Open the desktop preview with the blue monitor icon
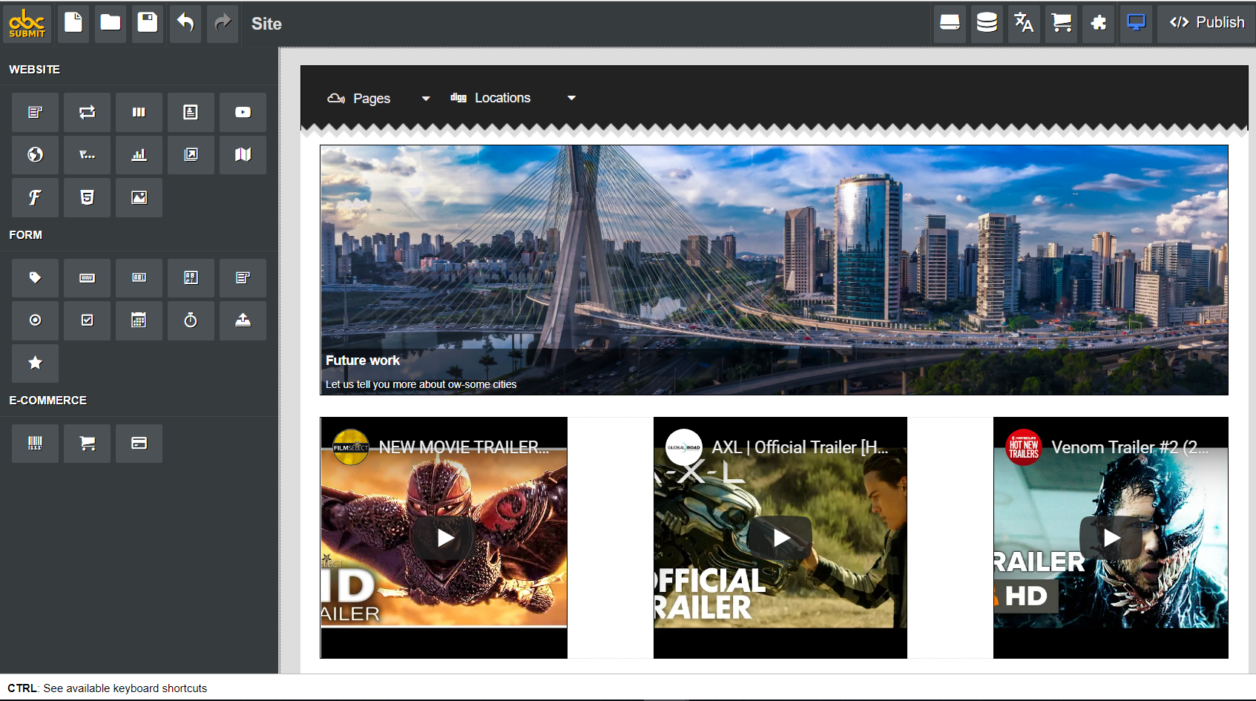Viewport: 1256px width, 701px height. coord(1136,23)
